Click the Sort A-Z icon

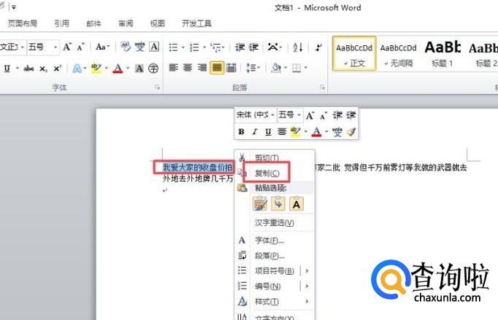298,47
